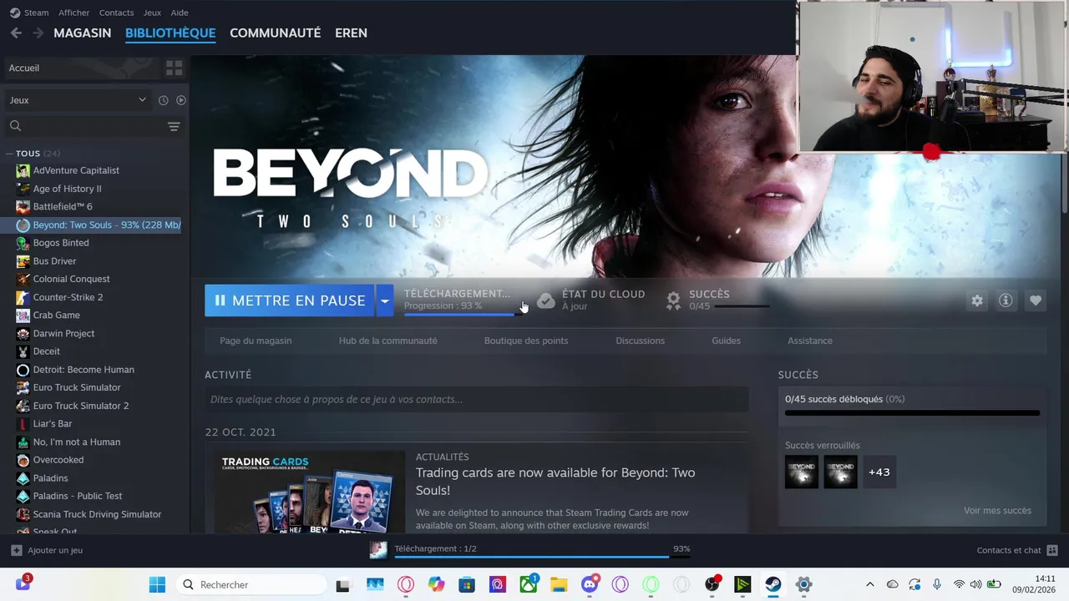1069x601 pixels.
Task: Click the library search field
Action: point(84,126)
